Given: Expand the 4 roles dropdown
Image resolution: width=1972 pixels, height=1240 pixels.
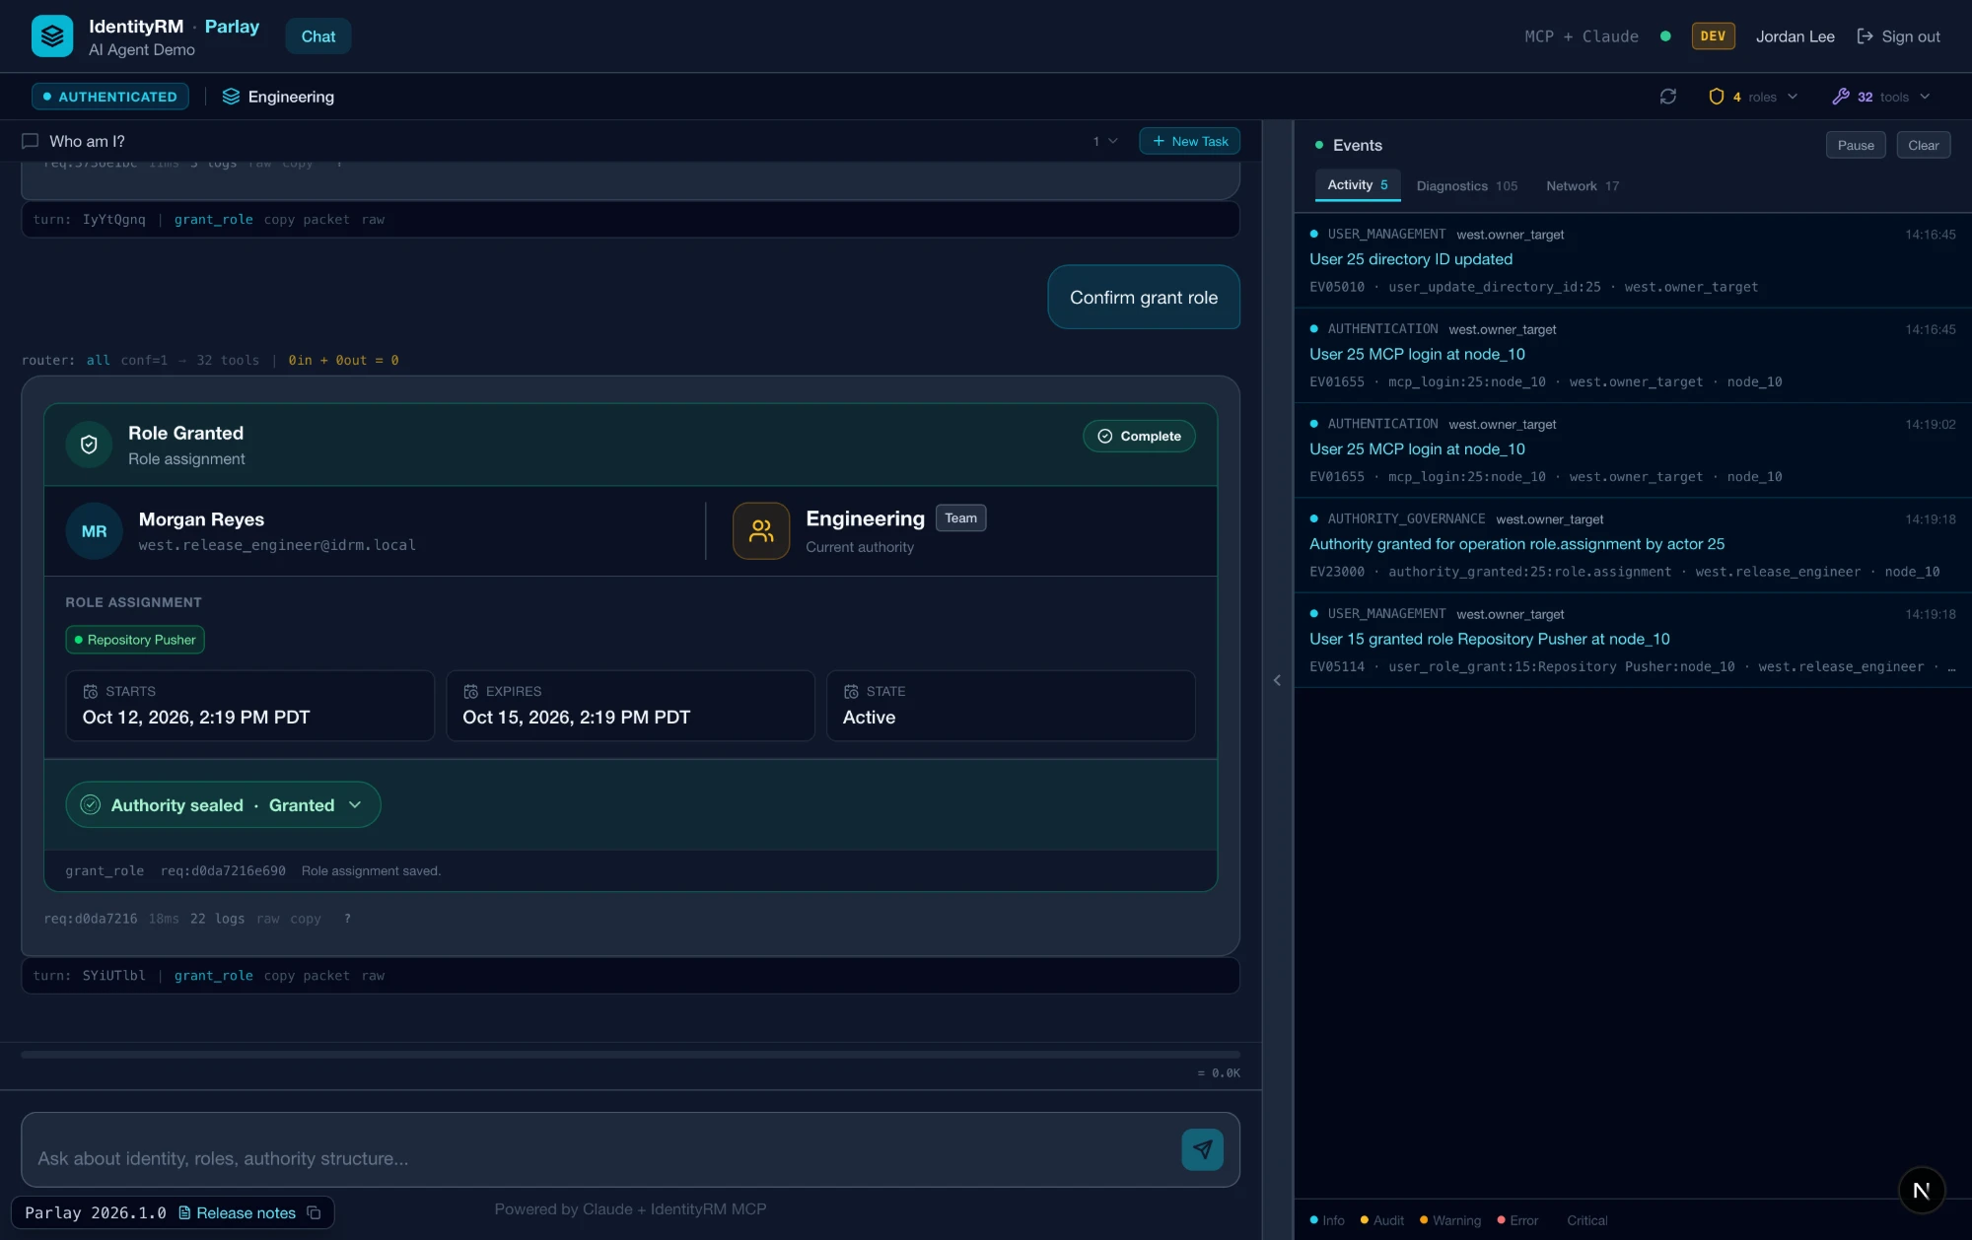Looking at the screenshot, I should point(1753,97).
